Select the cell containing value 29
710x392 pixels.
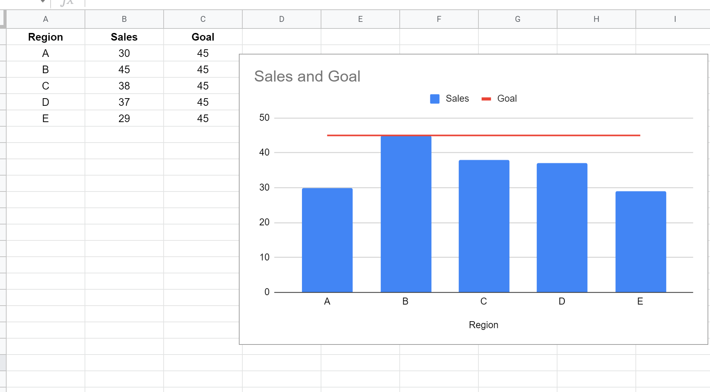pyautogui.click(x=124, y=118)
